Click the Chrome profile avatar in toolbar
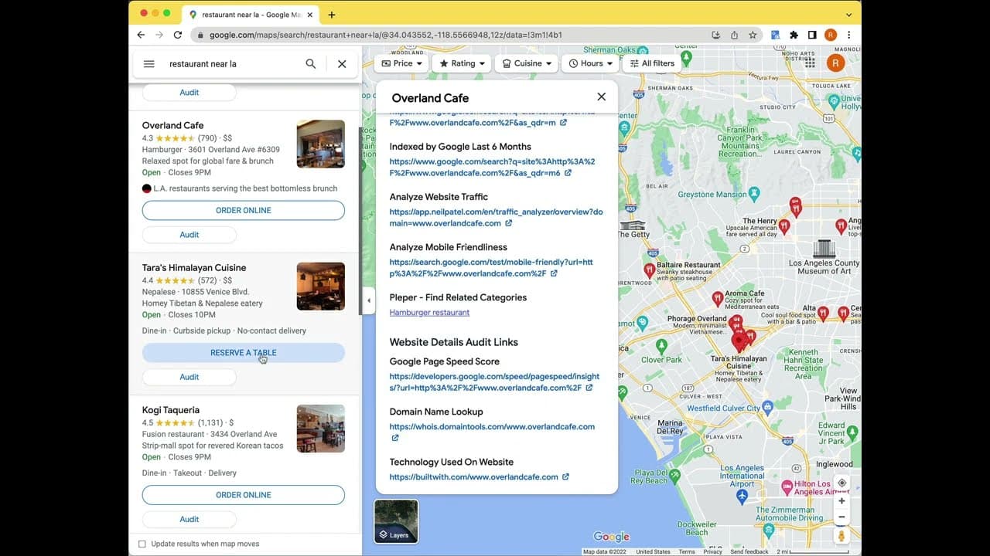The image size is (990, 556). coord(831,35)
